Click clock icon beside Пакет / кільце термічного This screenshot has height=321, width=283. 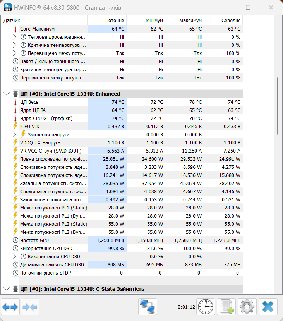click(x=15, y=61)
